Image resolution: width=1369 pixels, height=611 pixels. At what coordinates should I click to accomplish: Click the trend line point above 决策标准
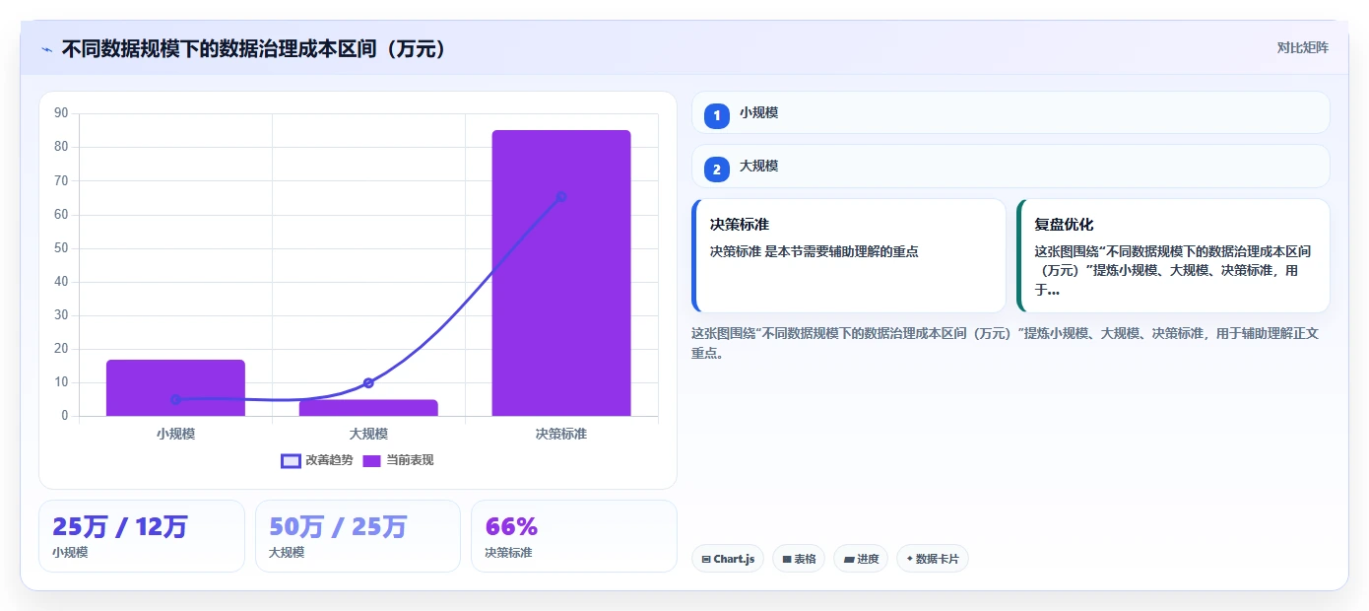click(561, 196)
